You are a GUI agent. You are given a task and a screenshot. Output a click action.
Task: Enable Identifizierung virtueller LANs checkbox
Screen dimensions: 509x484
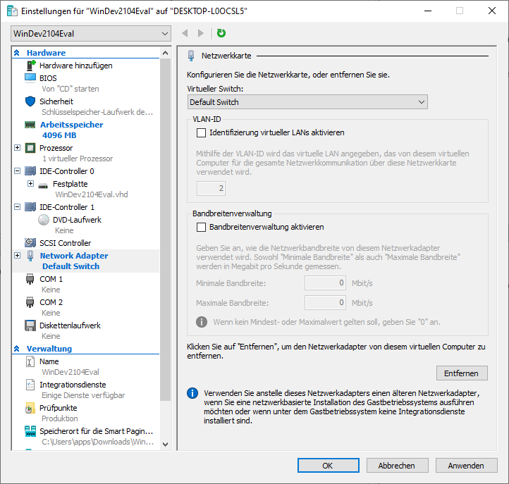point(202,132)
